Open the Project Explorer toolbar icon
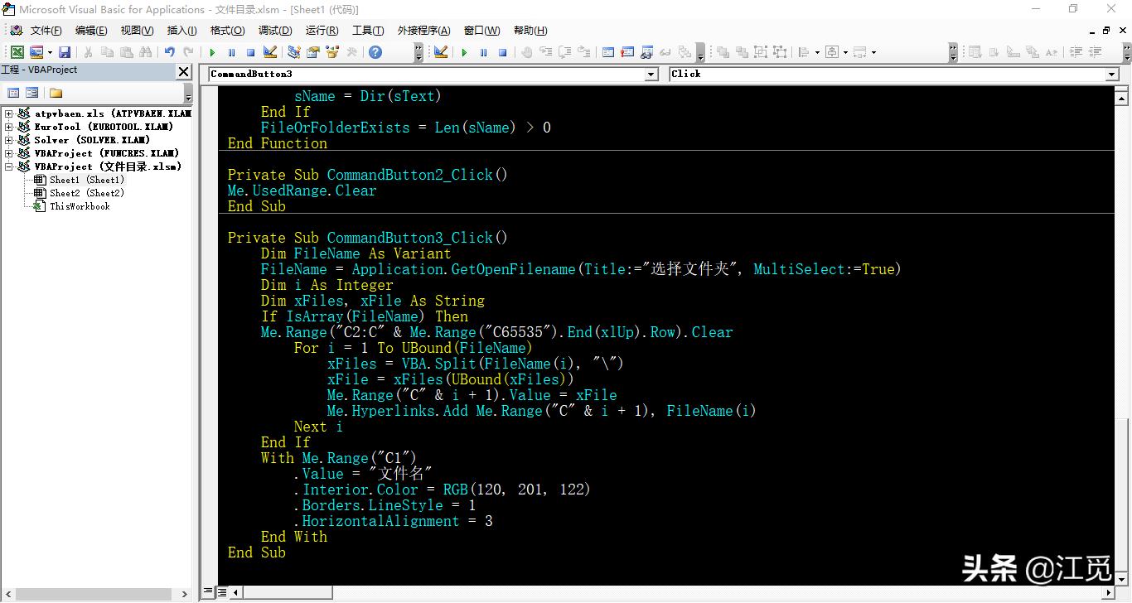1132x603 pixels. tap(293, 52)
